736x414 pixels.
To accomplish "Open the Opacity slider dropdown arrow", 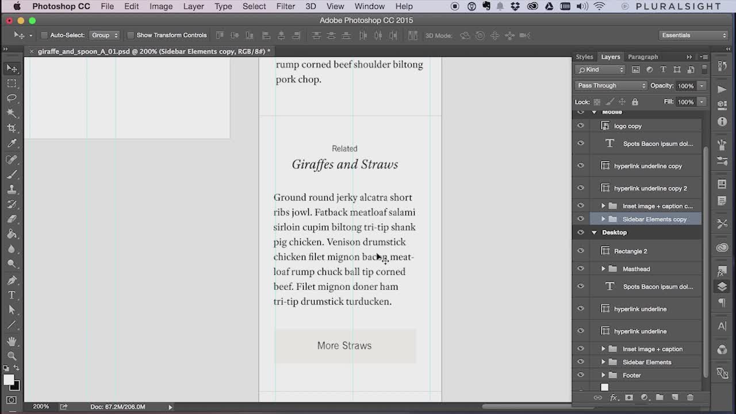I will pos(701,86).
